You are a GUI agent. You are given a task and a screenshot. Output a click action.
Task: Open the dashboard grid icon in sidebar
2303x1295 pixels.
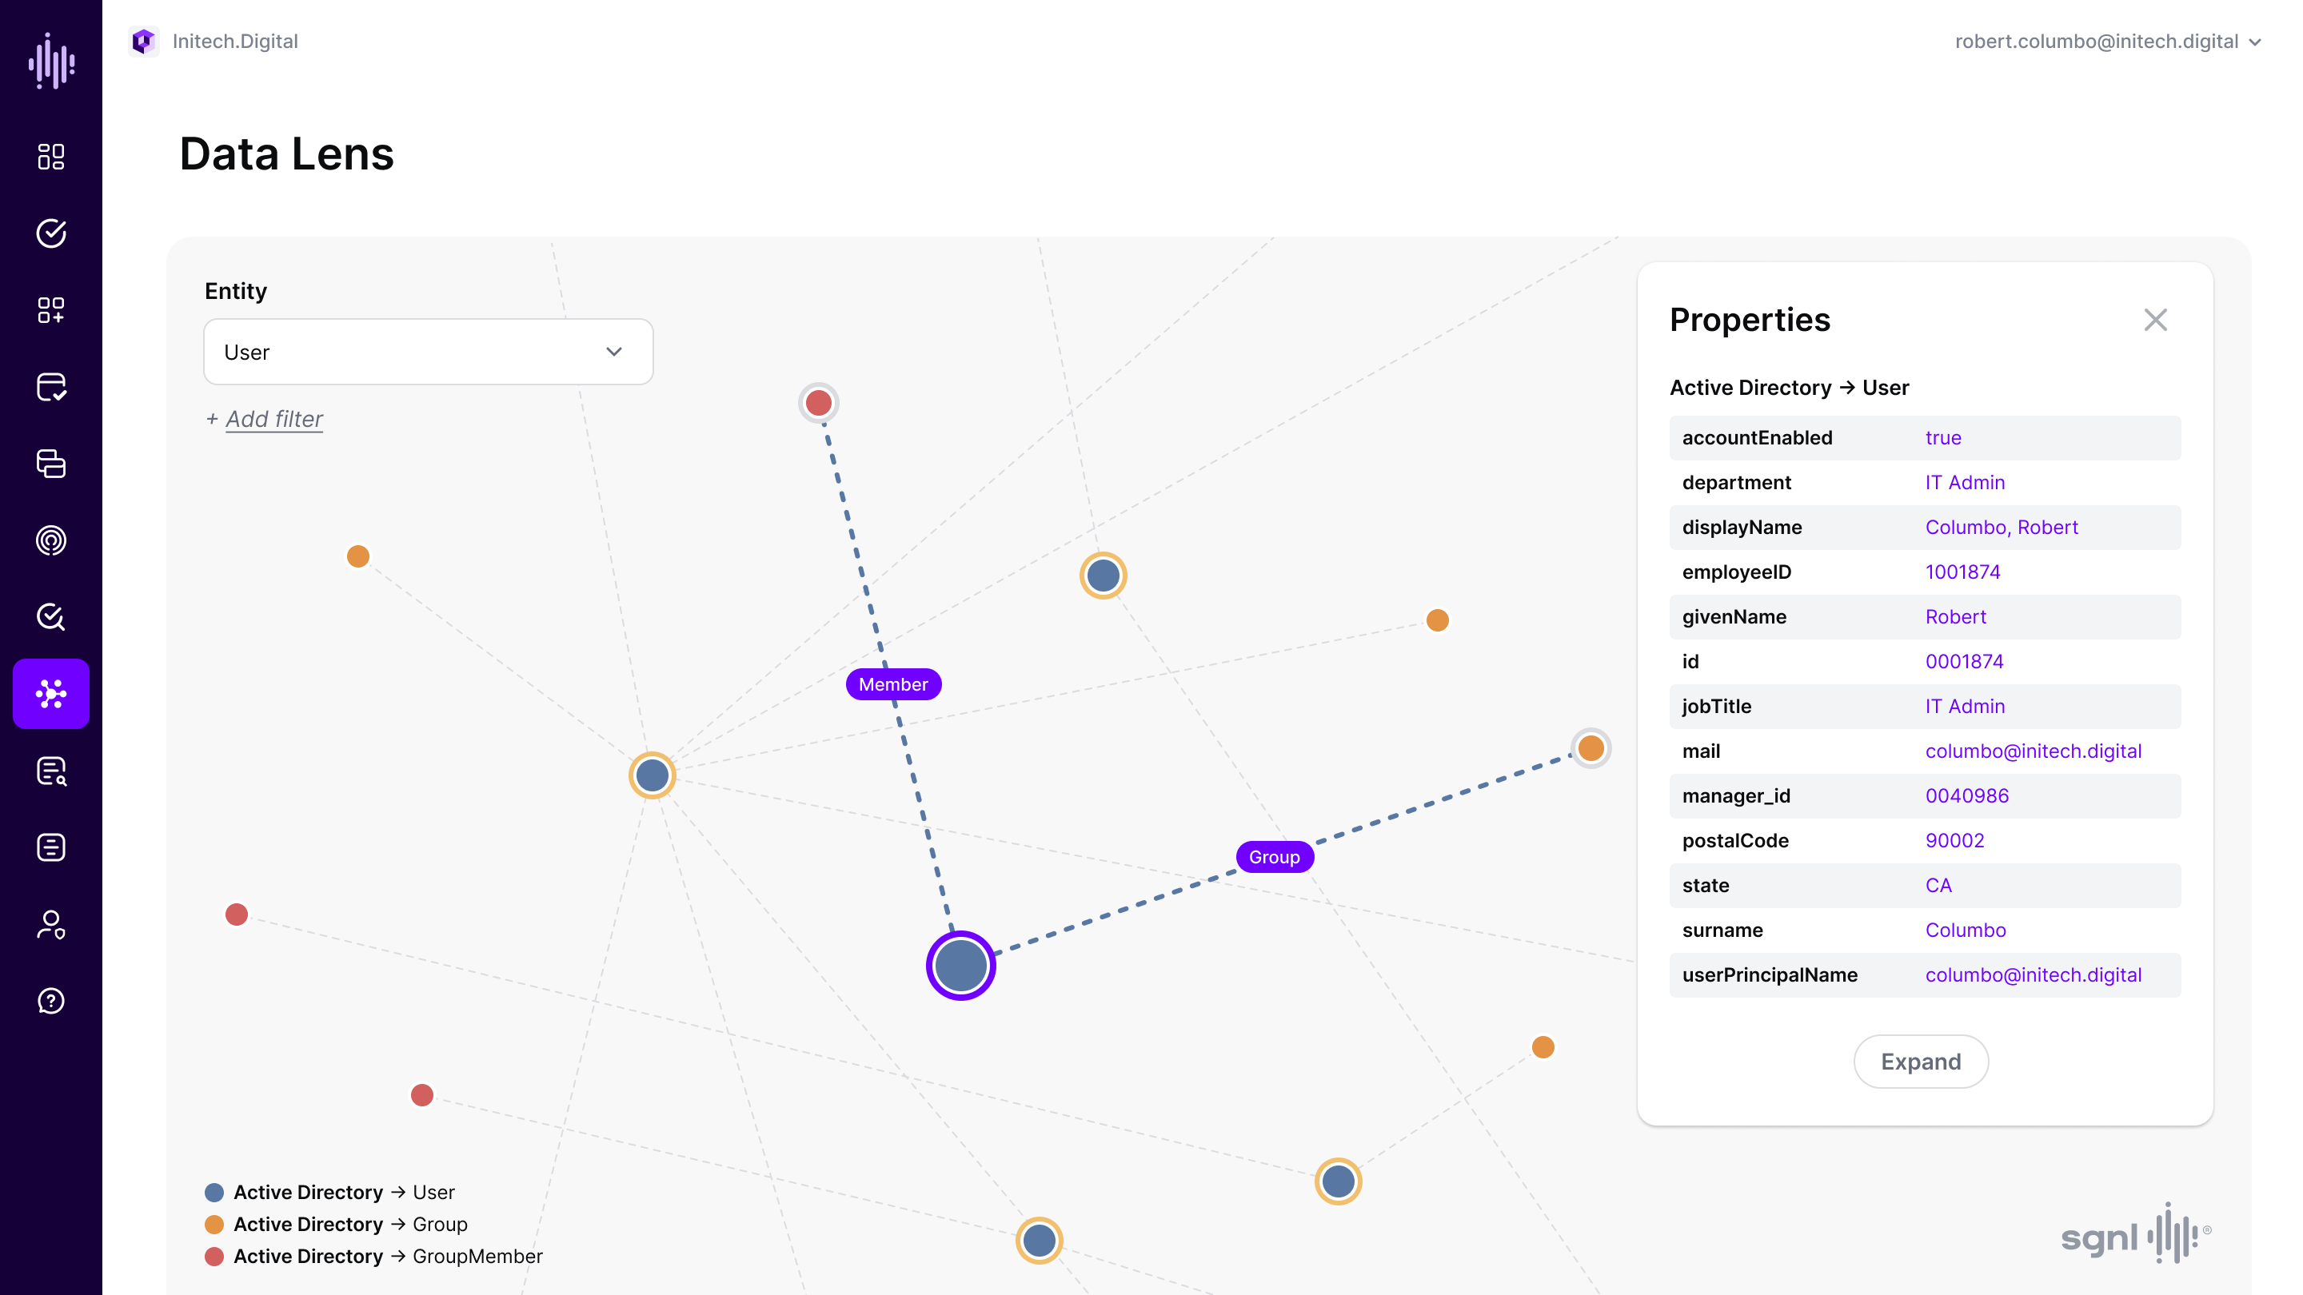pos(51,157)
